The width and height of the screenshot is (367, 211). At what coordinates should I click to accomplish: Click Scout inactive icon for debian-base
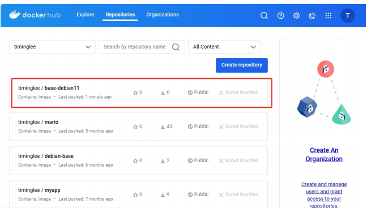(x=221, y=161)
